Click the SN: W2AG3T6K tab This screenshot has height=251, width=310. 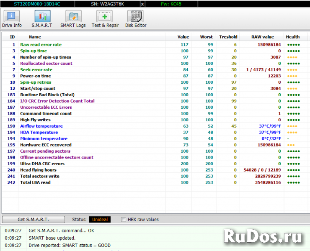click(x=106, y=4)
